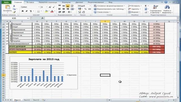This screenshot has height=102, width=181.
Task: Click the Increase Indent icon
Action: point(64,12)
